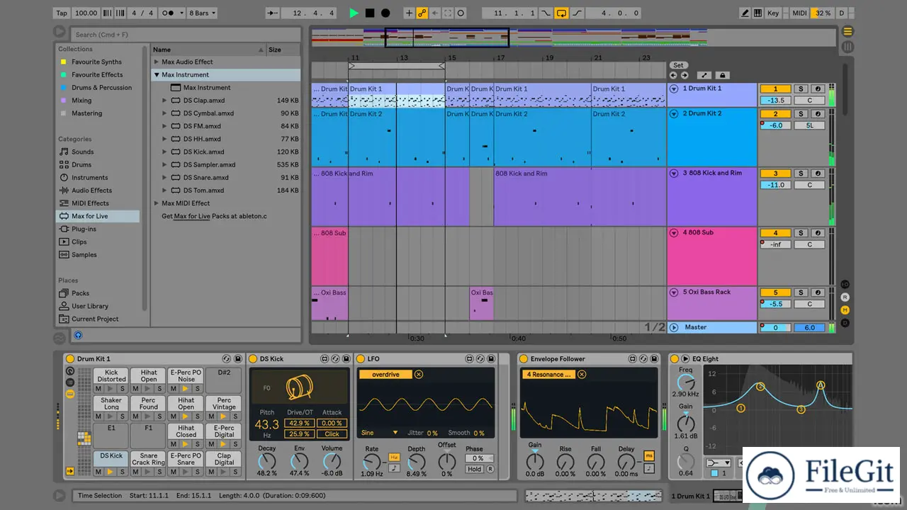Toggle Follow playback arrow button
The width and height of the screenshot is (907, 510).
click(273, 13)
